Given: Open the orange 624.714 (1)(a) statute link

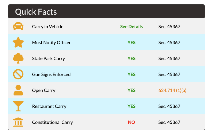Looking at the screenshot, I should point(172,90).
